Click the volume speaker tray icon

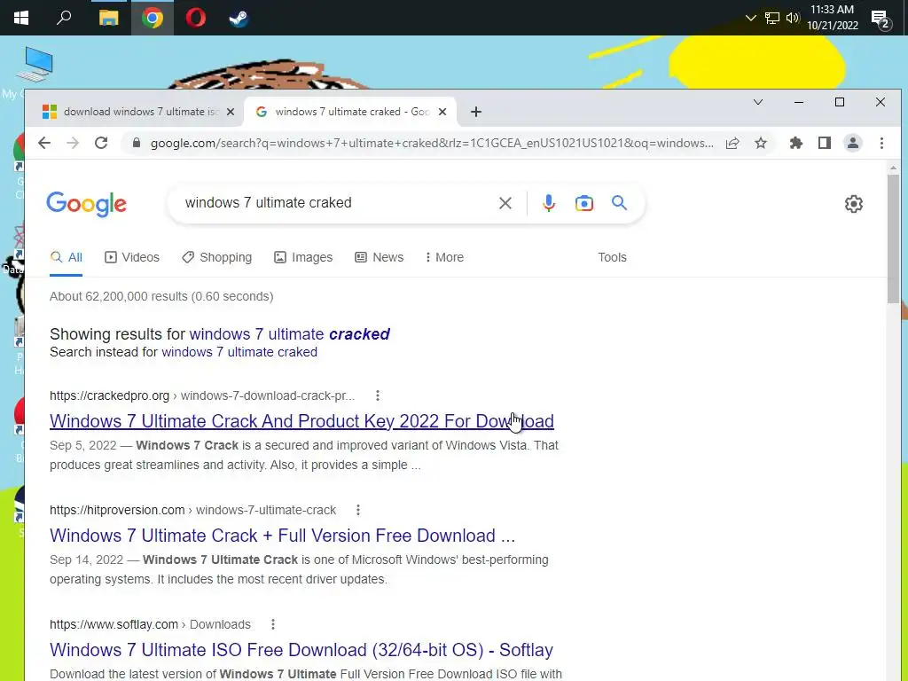pos(793,18)
